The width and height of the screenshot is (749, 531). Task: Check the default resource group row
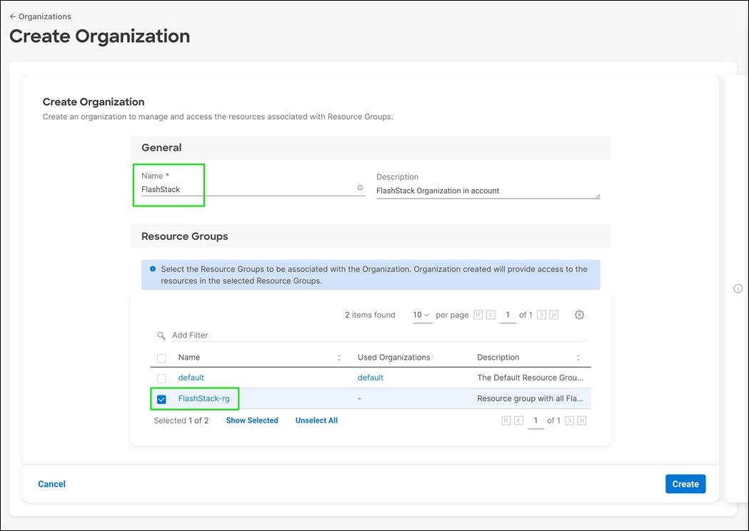[x=161, y=378]
